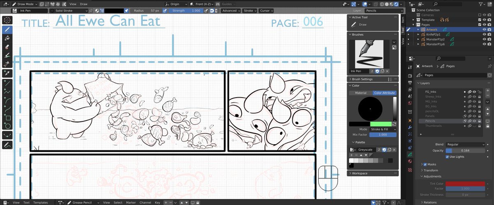Expand the Transform section
The width and height of the screenshot is (494, 205).
[431, 170]
